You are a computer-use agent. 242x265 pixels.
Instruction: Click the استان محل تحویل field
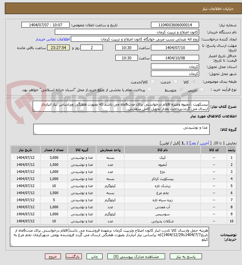coord(175,67)
